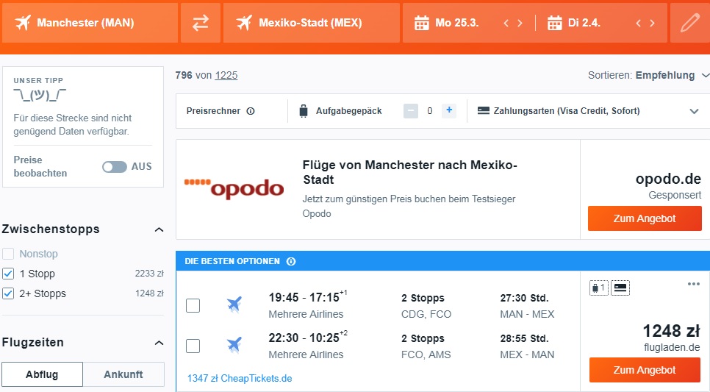The width and height of the screenshot is (710, 392).
Task: Go to next day for return date Di 2.4.
Action: (x=652, y=23)
